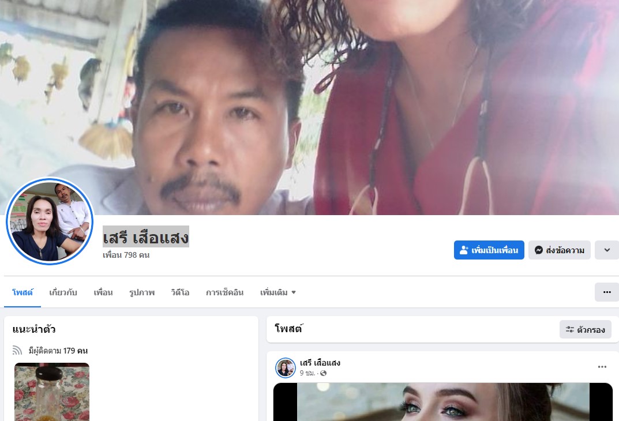Open the post's three-dot options menu
This screenshot has height=421, width=619.
[x=602, y=367]
